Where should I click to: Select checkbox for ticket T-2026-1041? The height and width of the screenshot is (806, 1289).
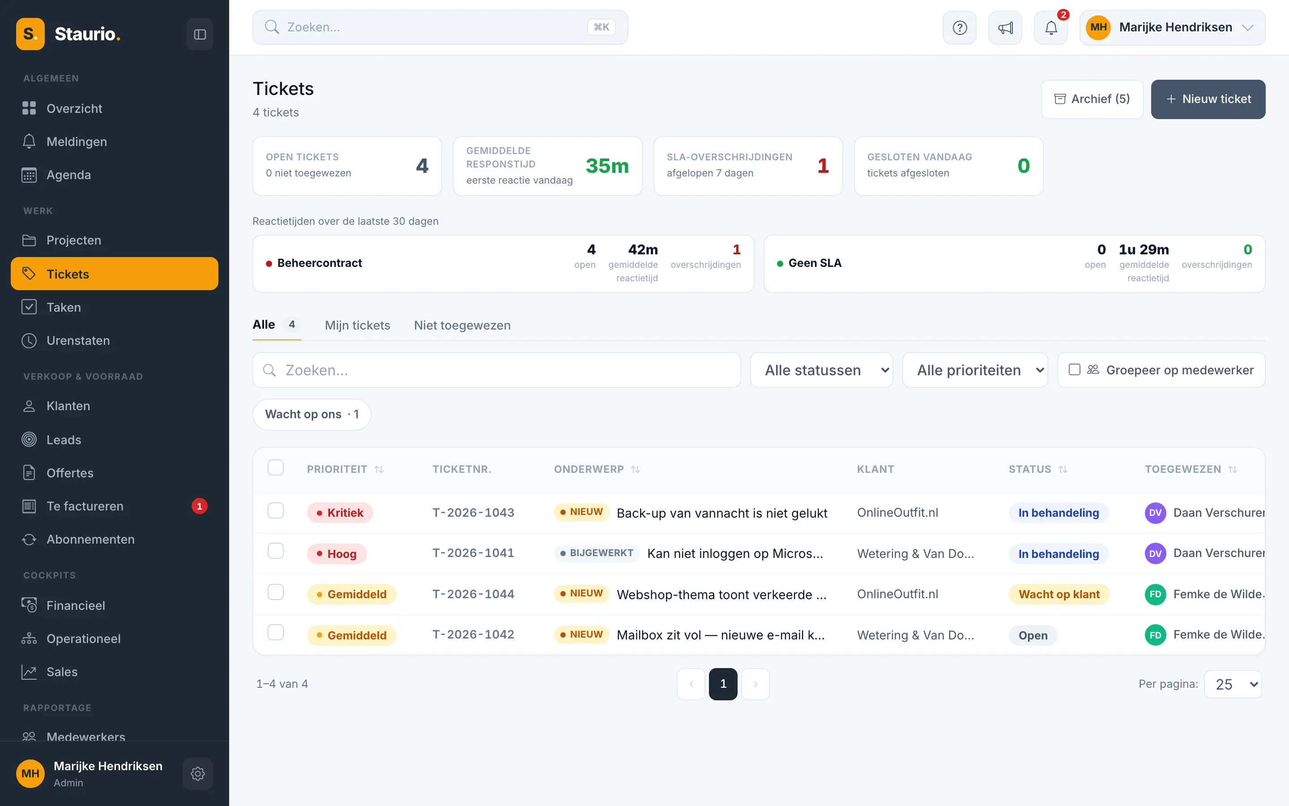pos(275,551)
